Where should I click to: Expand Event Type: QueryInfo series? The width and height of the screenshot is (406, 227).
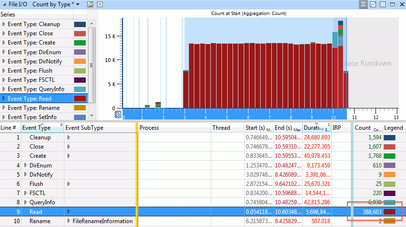coord(3,89)
